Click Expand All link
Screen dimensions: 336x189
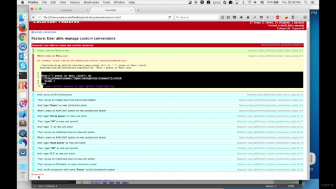(x=298, y=28)
